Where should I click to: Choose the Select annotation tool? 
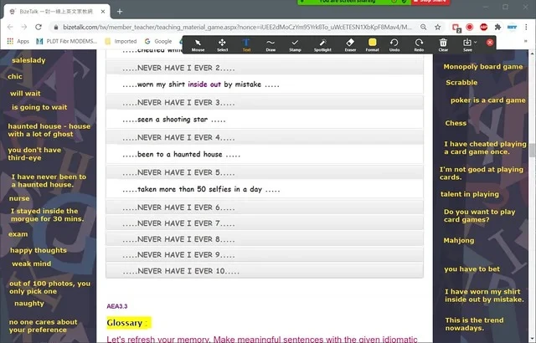pyautogui.click(x=222, y=45)
